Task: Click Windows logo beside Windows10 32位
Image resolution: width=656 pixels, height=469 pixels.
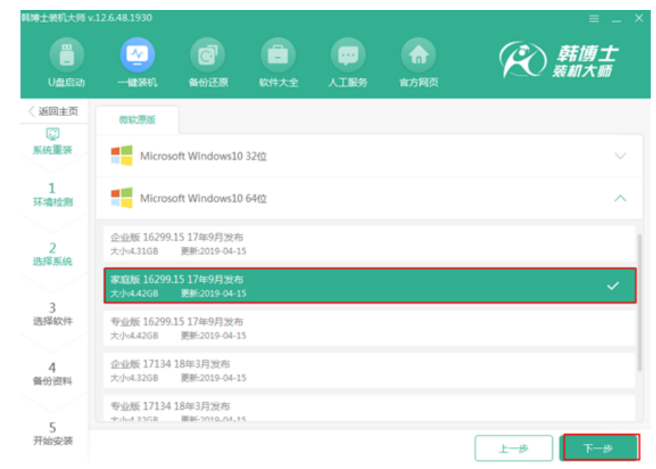Action: [x=122, y=156]
